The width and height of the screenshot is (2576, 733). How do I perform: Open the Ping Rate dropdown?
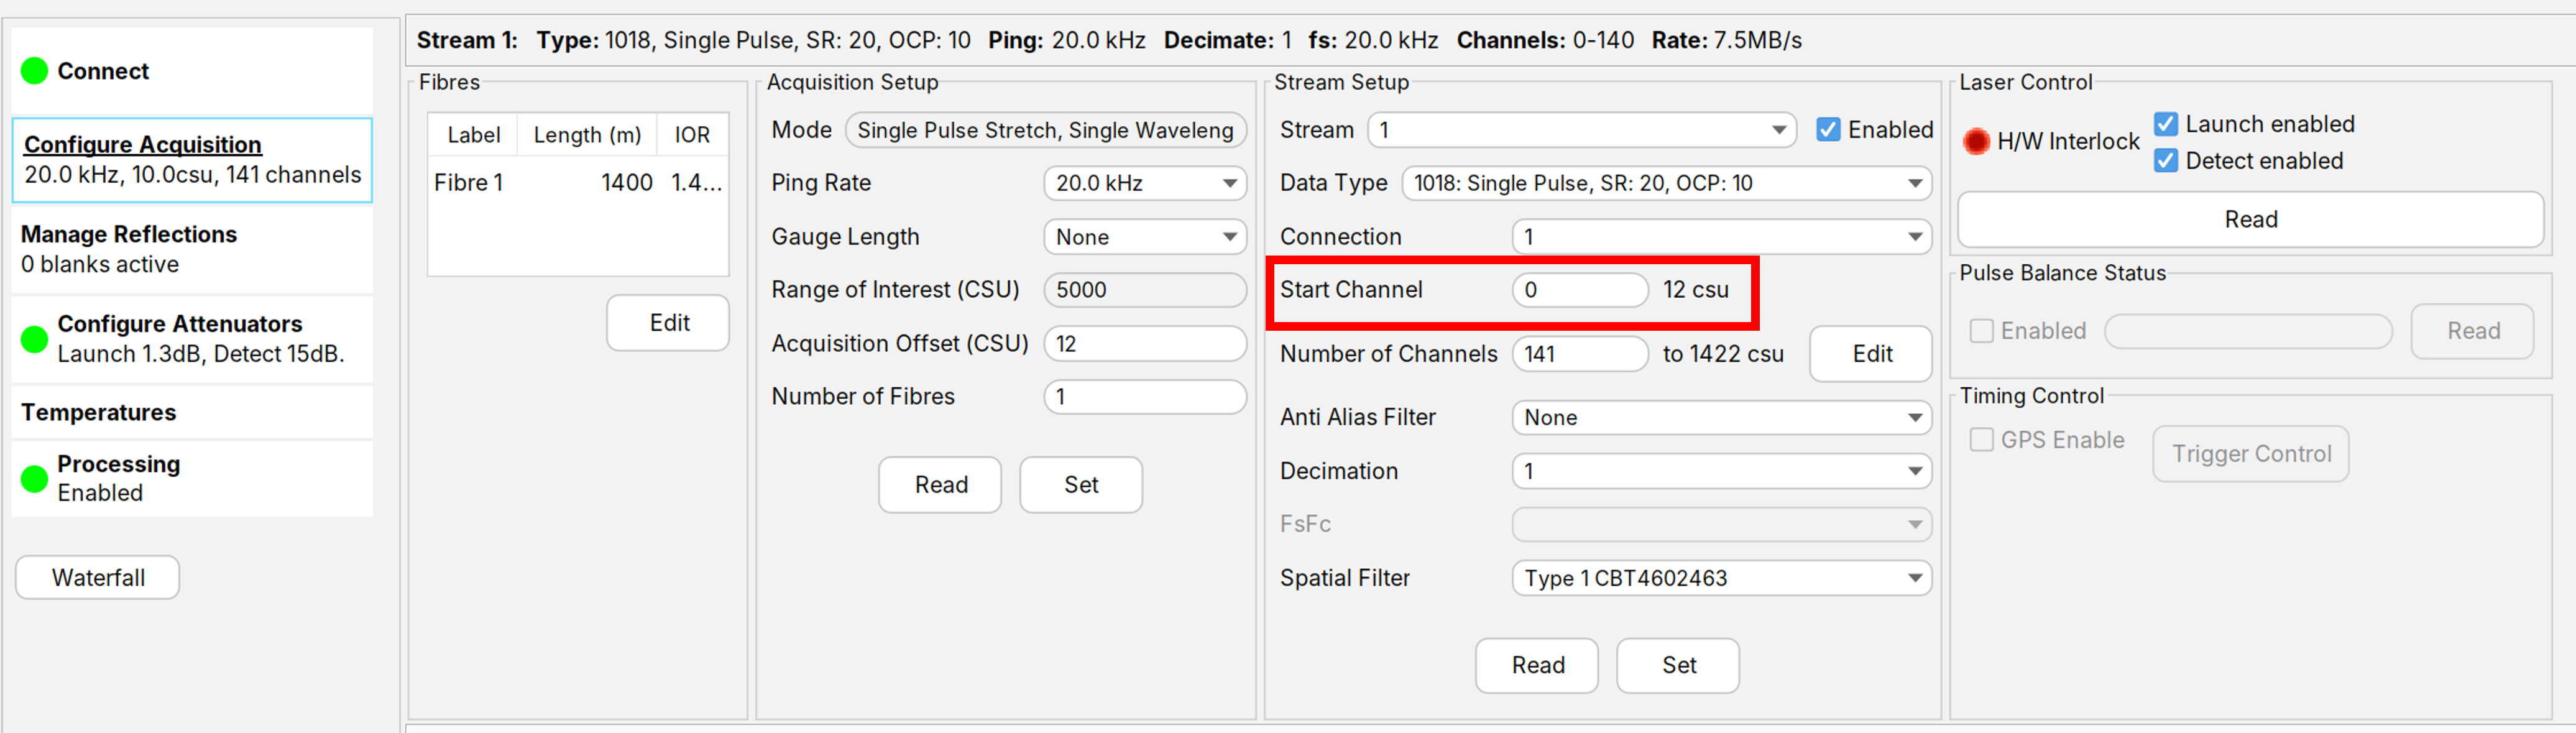(x=1144, y=183)
